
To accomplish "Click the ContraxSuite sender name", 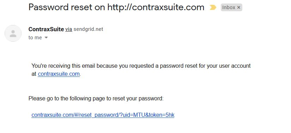I will [x=46, y=29].
